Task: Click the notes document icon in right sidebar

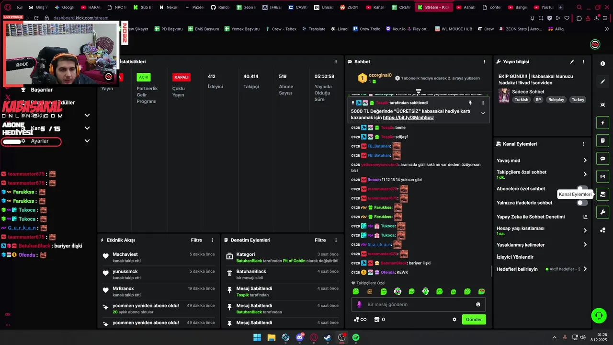Action: tap(602, 141)
